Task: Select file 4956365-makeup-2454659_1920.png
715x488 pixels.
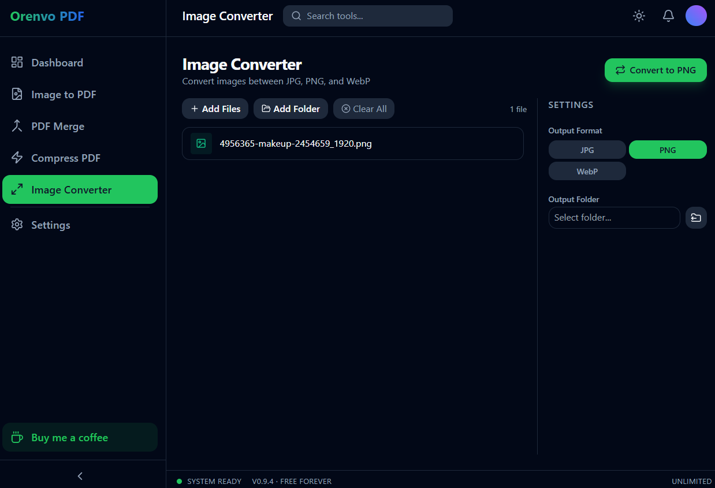Action: 353,143
